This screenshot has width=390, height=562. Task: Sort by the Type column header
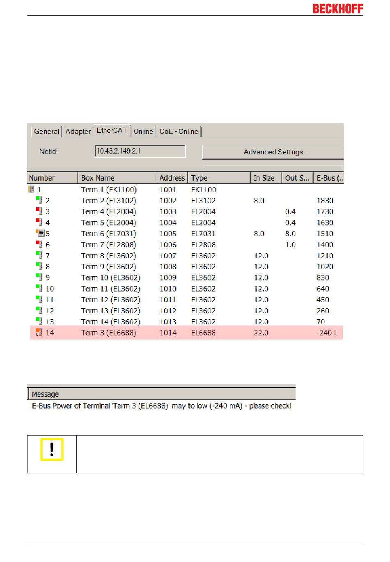coord(219,178)
